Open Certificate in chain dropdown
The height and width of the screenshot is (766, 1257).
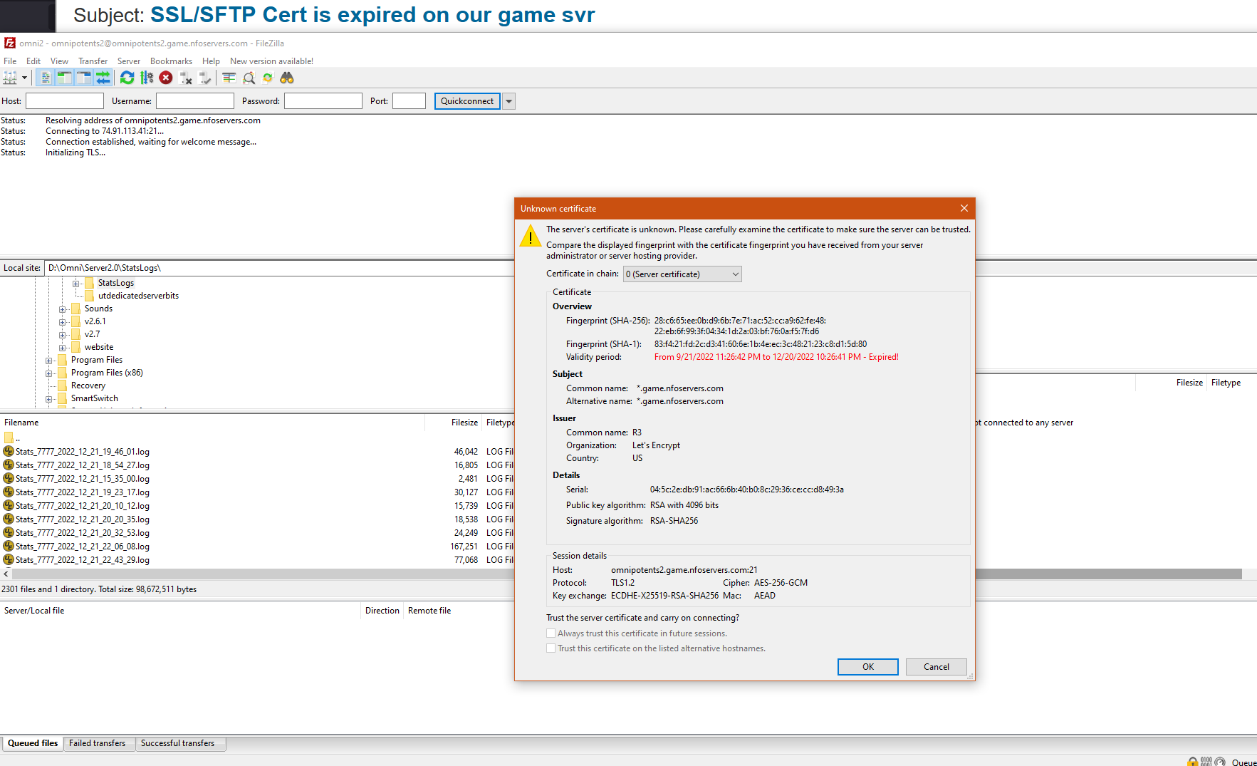682,274
